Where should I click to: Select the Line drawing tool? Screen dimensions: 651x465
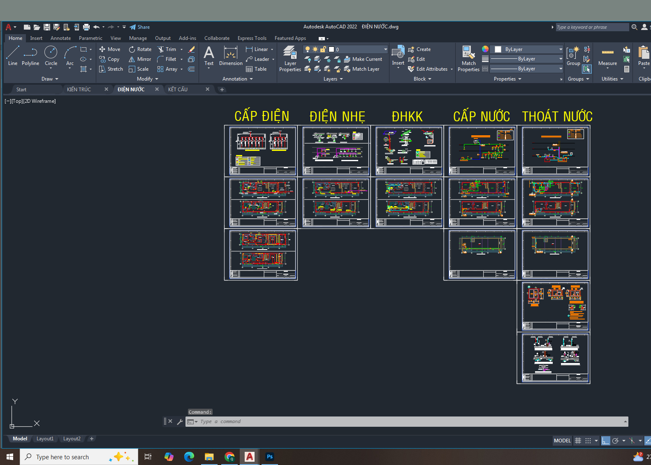pos(13,56)
